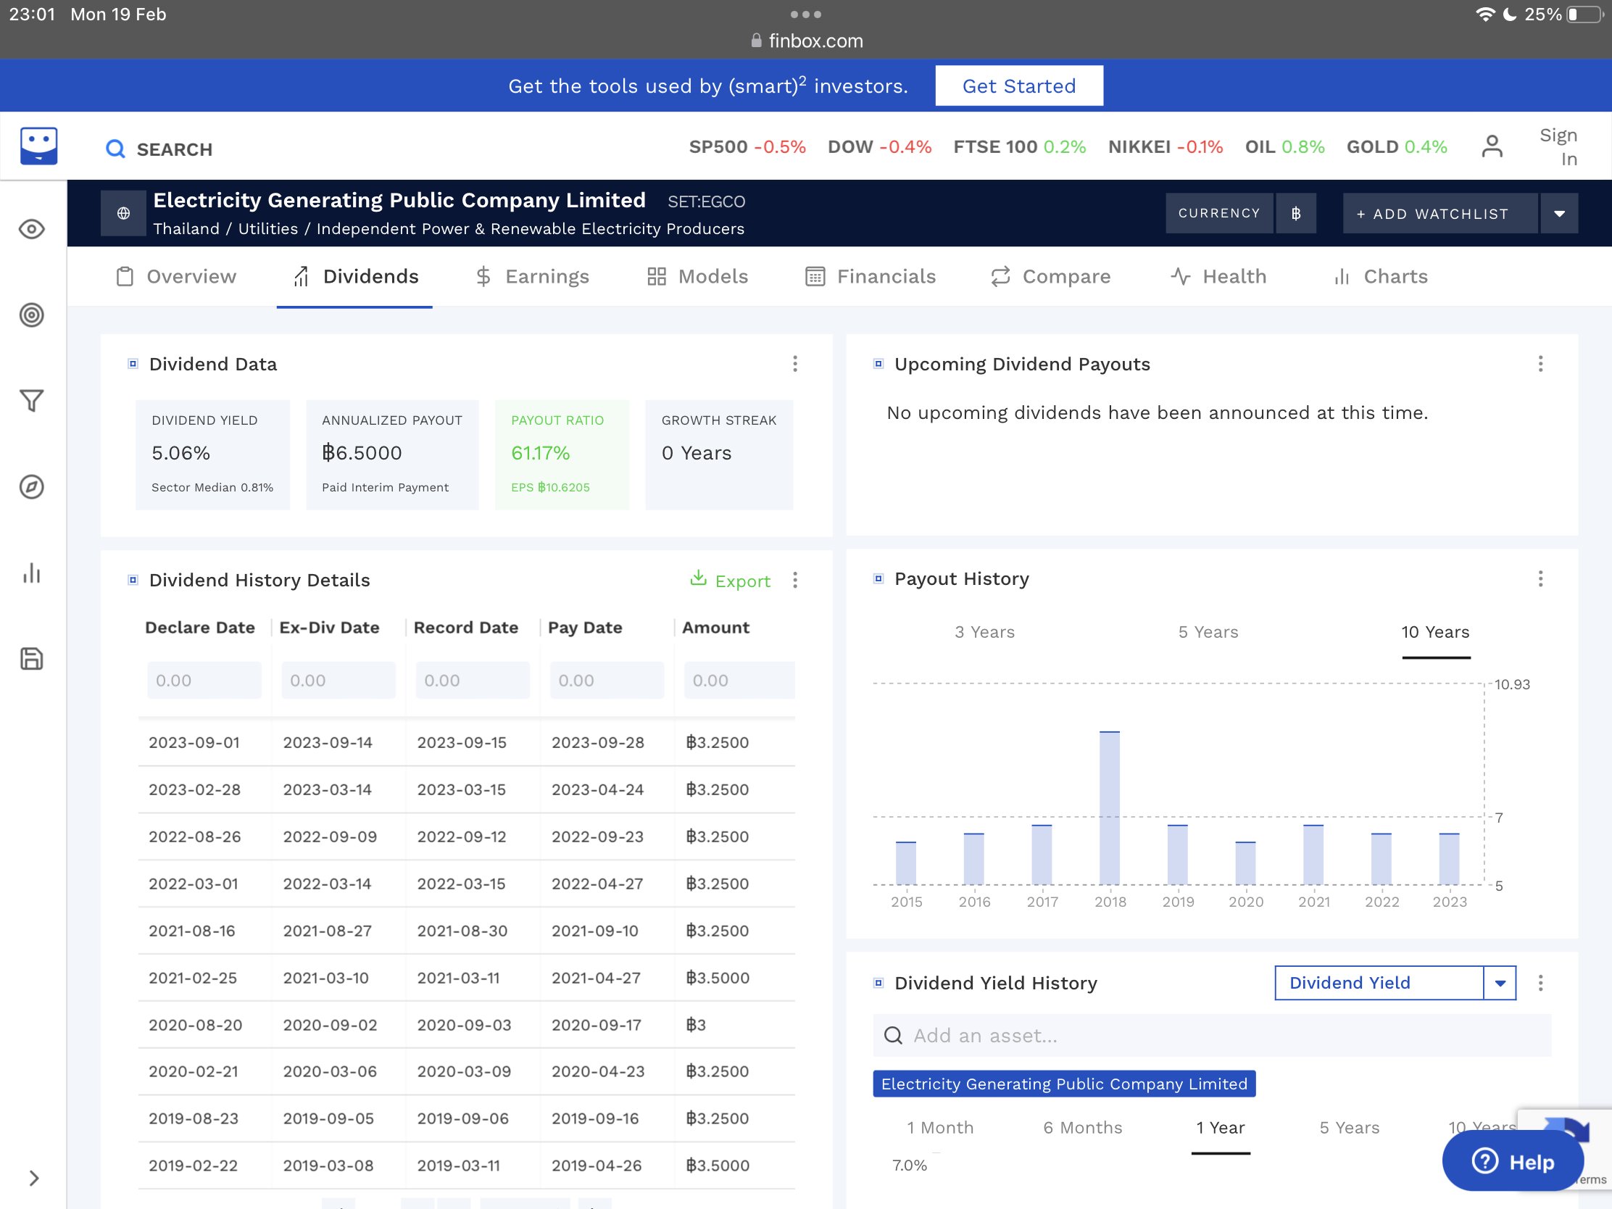The width and height of the screenshot is (1612, 1209).
Task: Click the Pay Date filter field
Action: click(607, 680)
